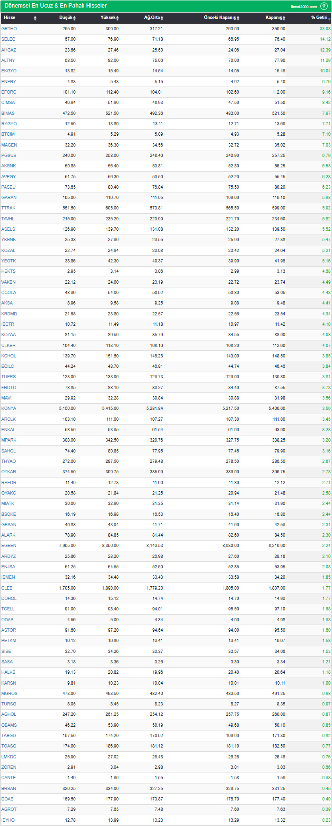
Task: Open AHGAZ stock link
Action: [x=9, y=50]
